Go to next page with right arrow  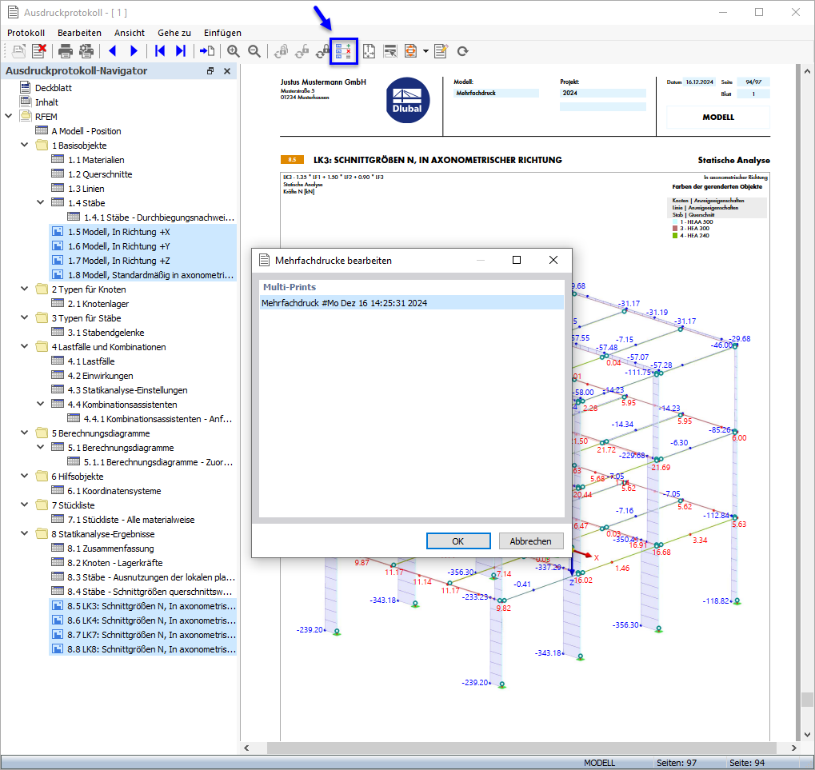[x=134, y=51]
